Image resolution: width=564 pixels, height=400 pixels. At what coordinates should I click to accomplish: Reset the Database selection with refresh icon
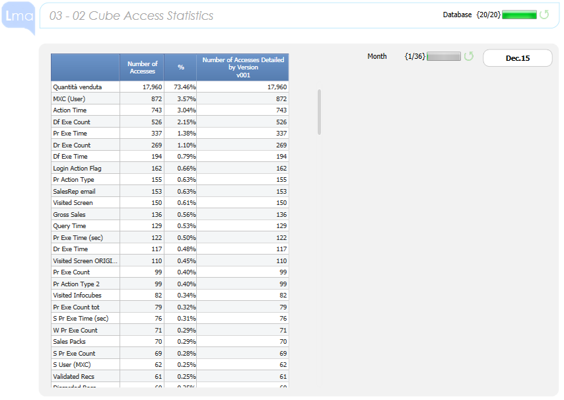coord(544,15)
